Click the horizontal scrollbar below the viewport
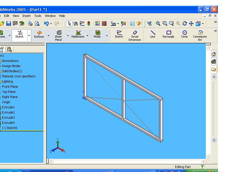Viewport: 229px width, 172px height. pos(126,161)
